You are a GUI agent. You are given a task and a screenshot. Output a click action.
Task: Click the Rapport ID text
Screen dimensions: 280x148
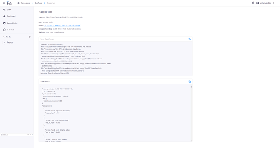(x=60, y=17)
